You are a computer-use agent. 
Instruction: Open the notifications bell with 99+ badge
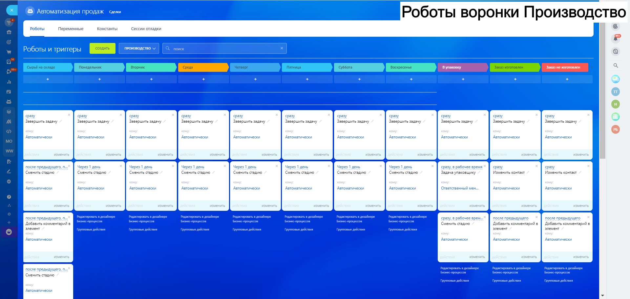coord(616,39)
